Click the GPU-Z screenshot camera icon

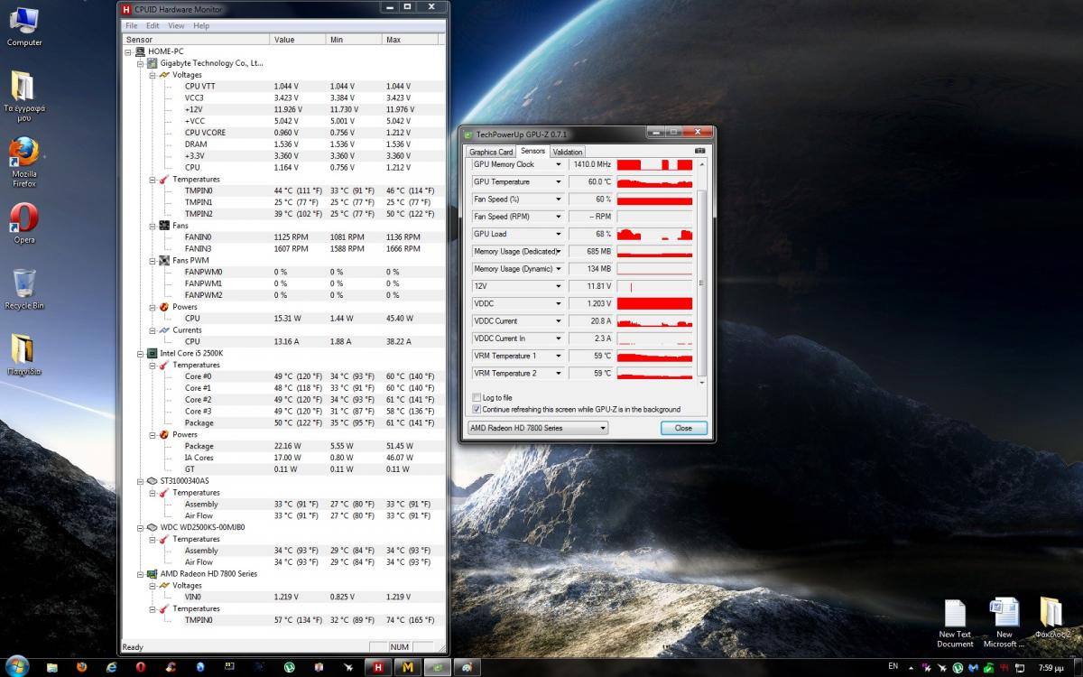(x=699, y=152)
